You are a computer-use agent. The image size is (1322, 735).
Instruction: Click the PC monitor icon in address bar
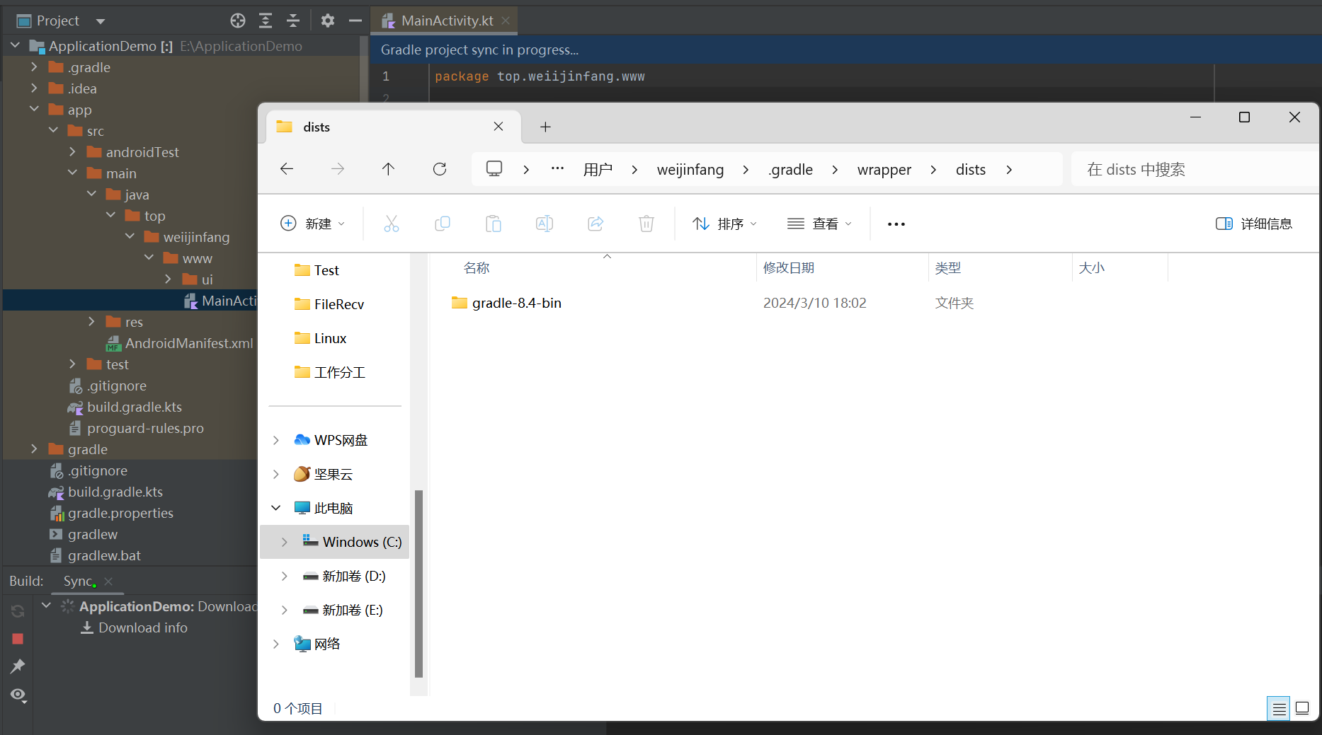494,169
